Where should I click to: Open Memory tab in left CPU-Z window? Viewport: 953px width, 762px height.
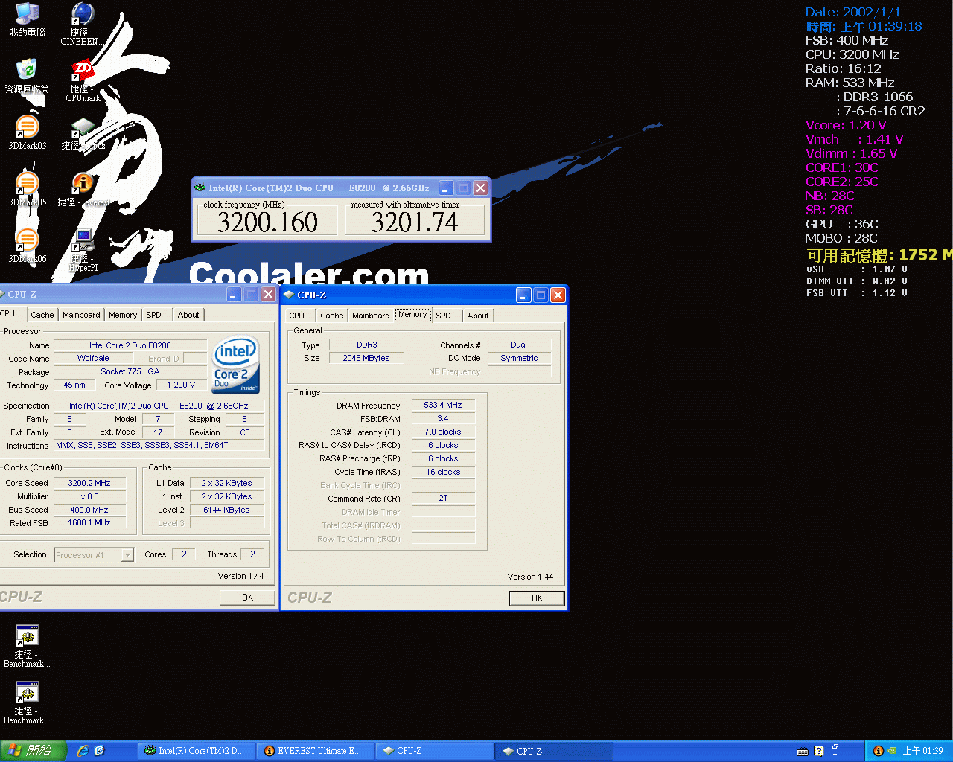123,315
